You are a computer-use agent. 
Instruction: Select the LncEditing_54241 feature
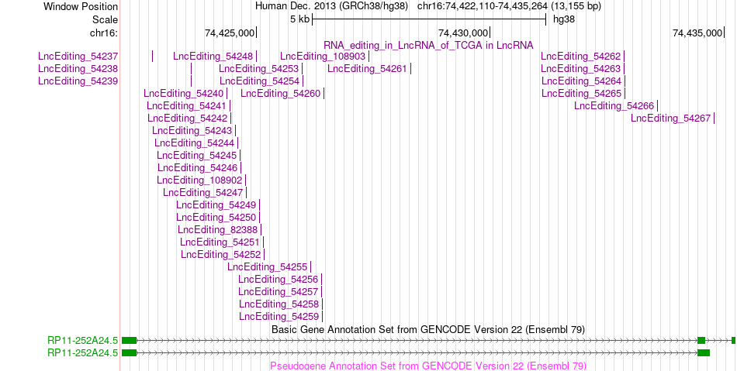click(x=187, y=105)
